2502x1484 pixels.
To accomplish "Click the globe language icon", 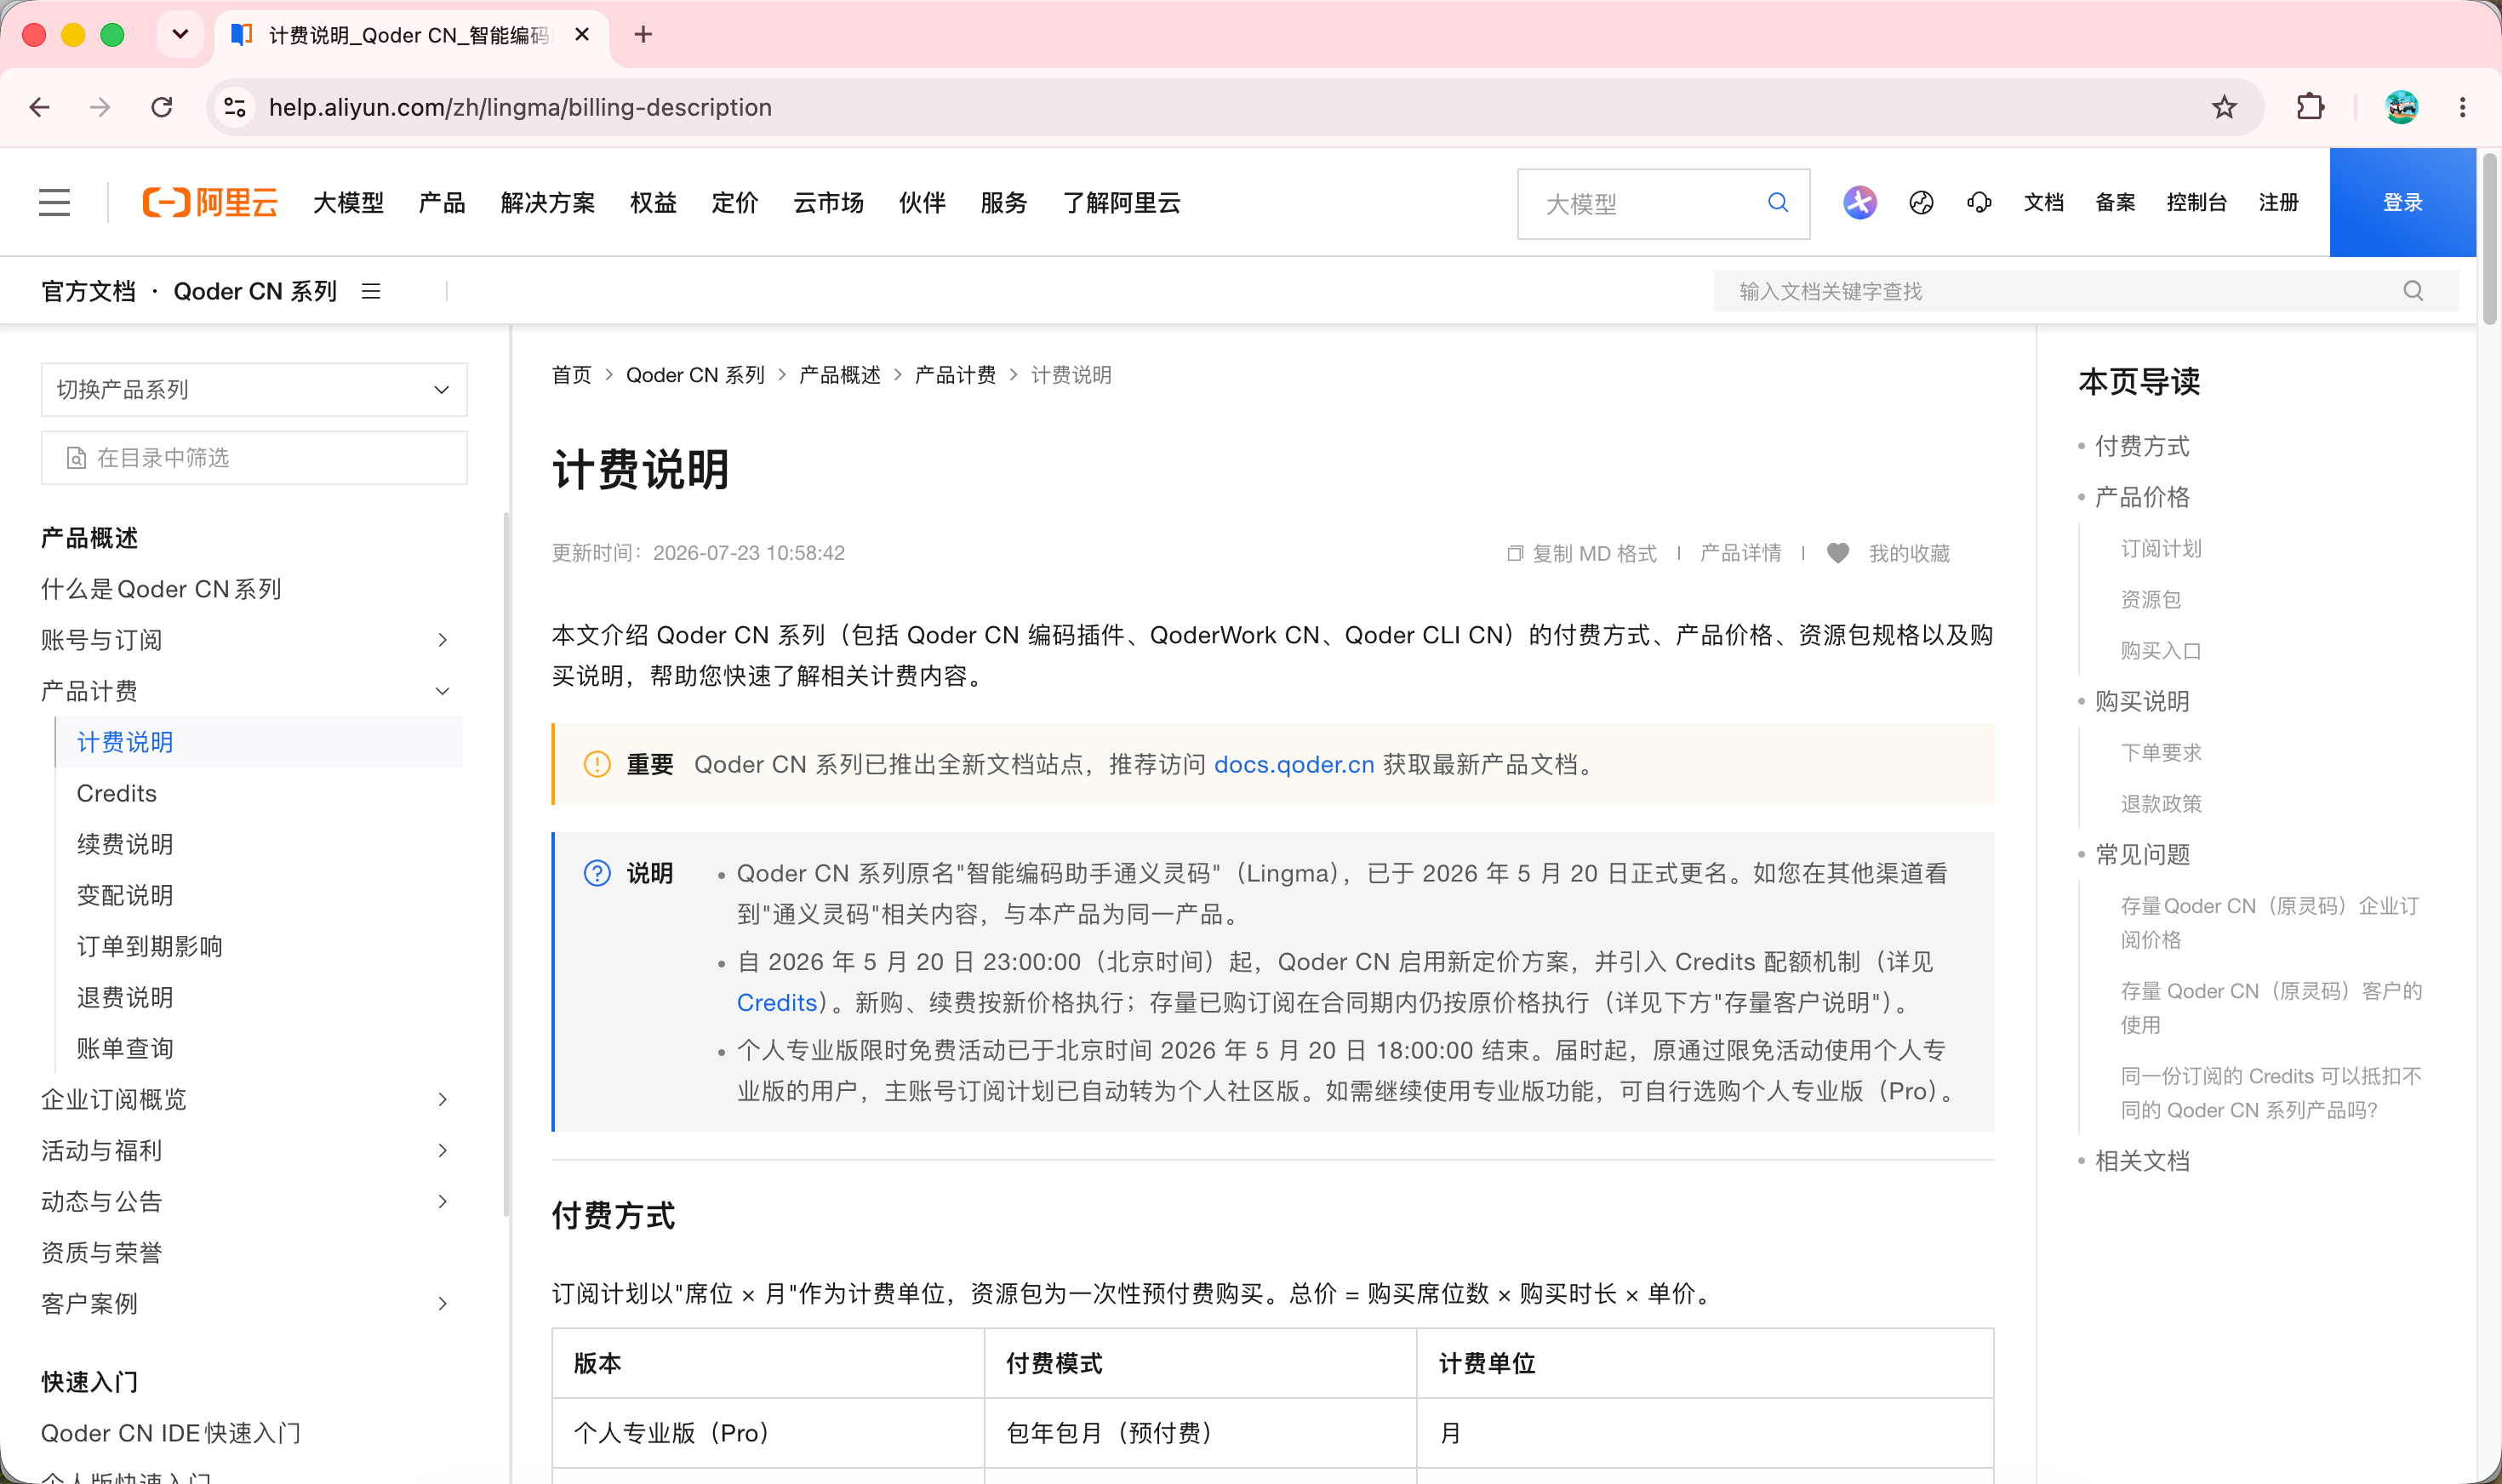I will pos(1921,203).
